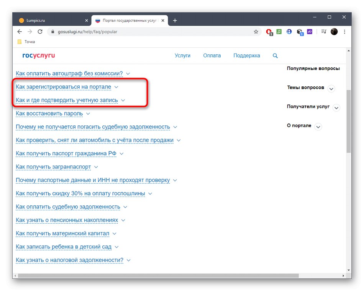Open Как узнать о пенсионных накоплениях
364x291 pixels.
[67, 220]
